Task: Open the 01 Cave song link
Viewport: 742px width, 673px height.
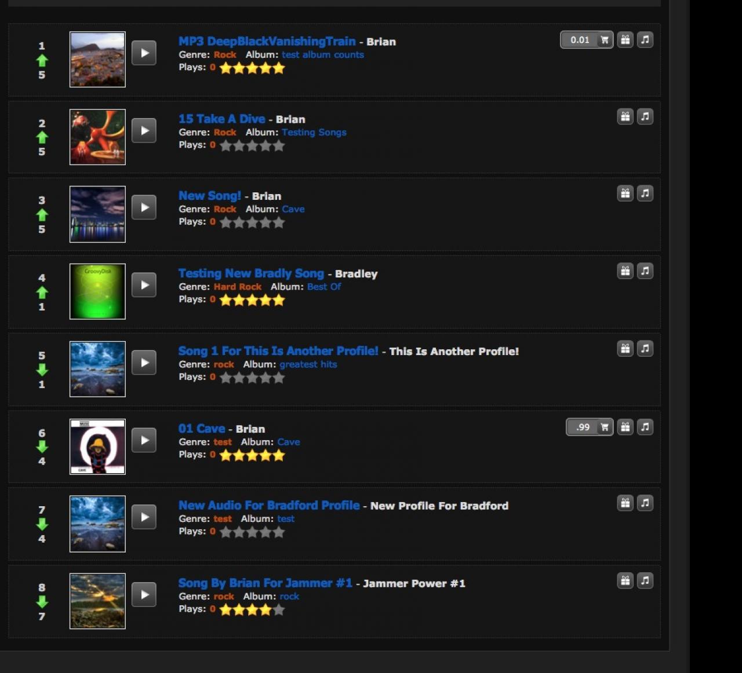Action: point(202,429)
